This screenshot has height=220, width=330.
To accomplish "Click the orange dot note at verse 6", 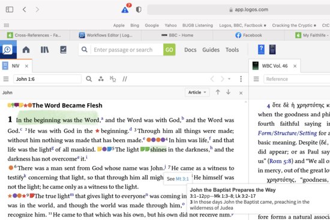I will click(11, 168).
